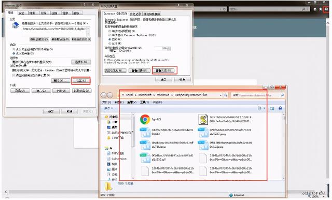
Task: Open the View menu in Explorer
Action: 132,102
